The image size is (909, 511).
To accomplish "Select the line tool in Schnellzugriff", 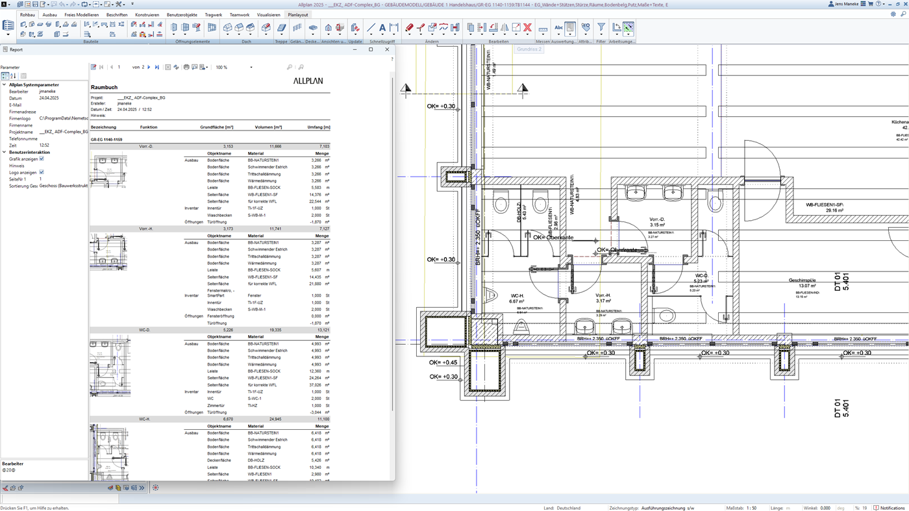I will click(x=371, y=28).
